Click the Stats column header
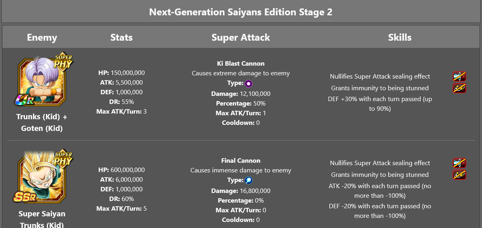Screen dimensions: 482x228 [x=121, y=37]
